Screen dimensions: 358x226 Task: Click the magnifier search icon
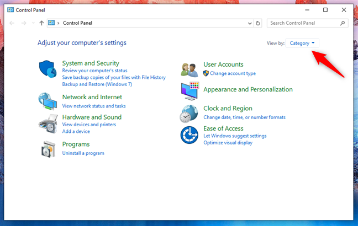tap(342, 23)
